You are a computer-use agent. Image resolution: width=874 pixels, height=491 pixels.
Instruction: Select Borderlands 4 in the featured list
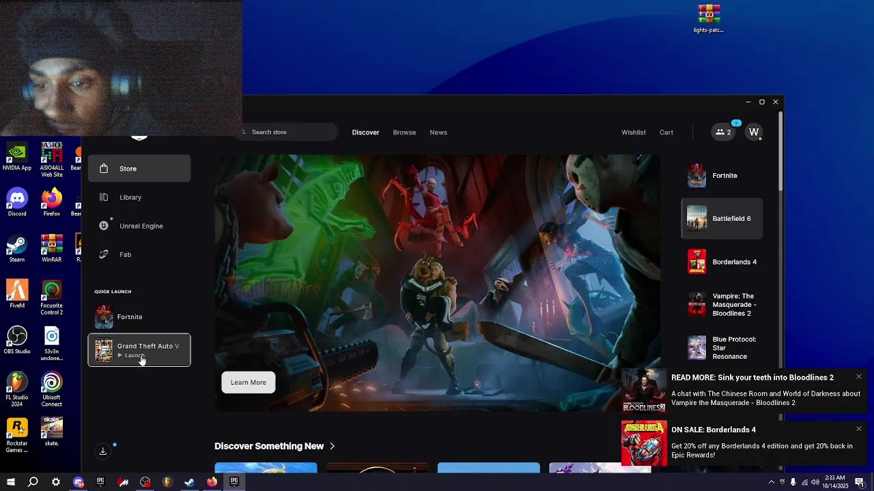pos(722,262)
